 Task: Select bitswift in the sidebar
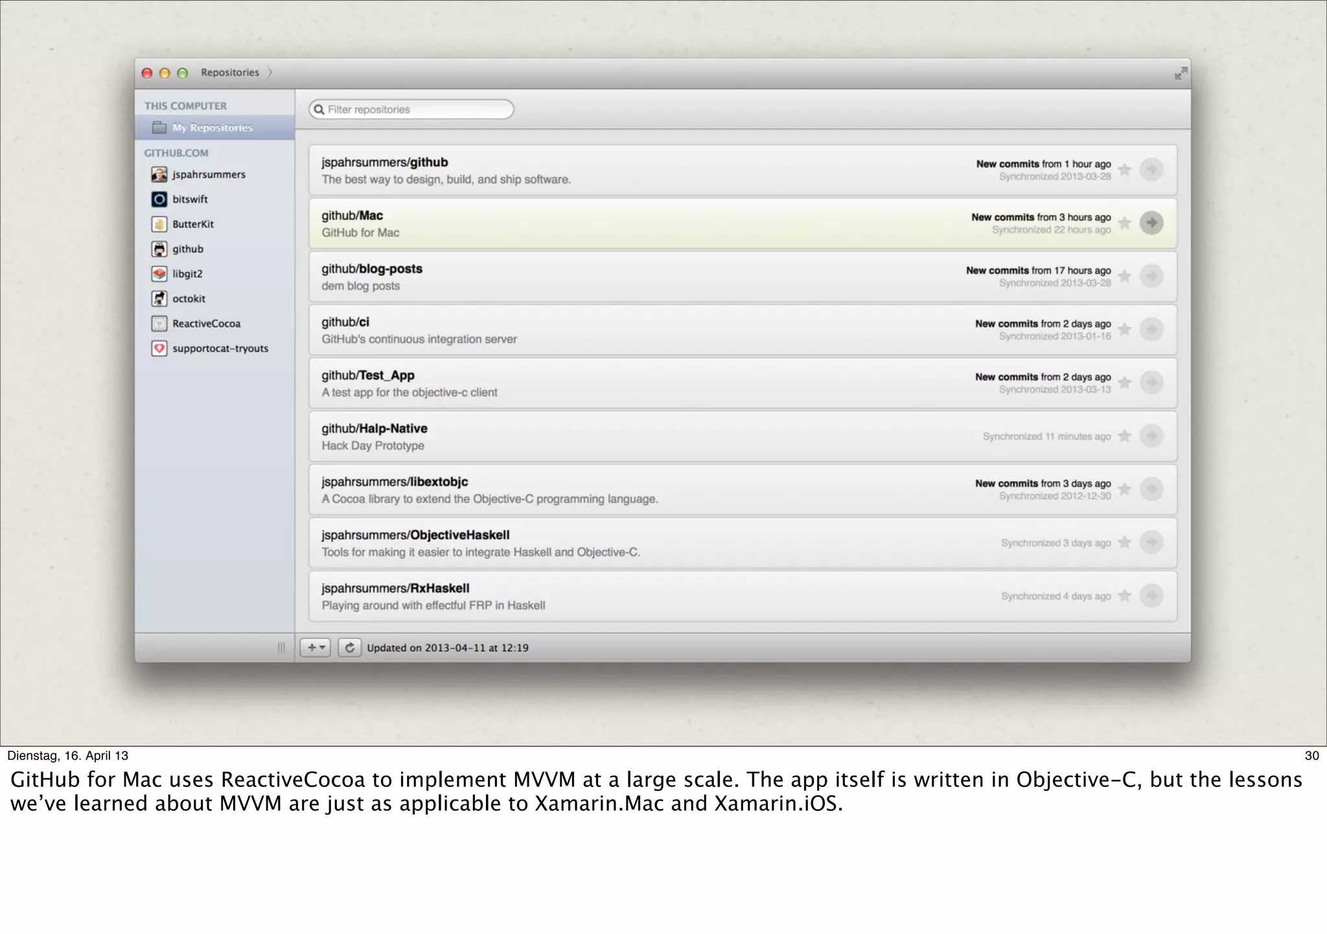(190, 199)
